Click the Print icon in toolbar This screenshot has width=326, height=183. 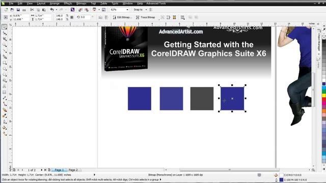click(24, 10)
